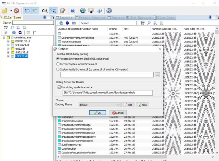Viewport: 219px width, 161px height.
Task: Switch to the Parent Imports tab
Action: (x=90, y=17)
